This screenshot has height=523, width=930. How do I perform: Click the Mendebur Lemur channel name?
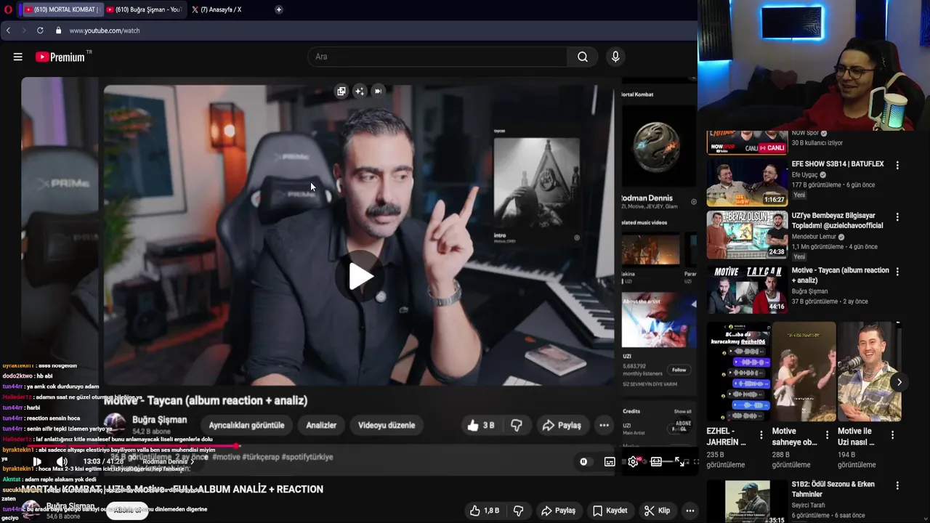point(814,237)
